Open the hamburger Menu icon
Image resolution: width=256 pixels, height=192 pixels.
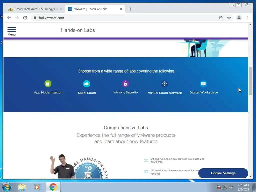tap(11, 29)
